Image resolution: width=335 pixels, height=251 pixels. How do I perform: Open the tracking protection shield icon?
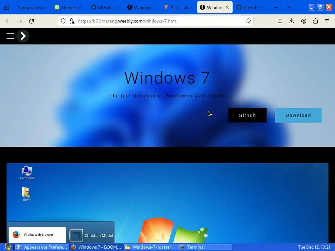63,21
